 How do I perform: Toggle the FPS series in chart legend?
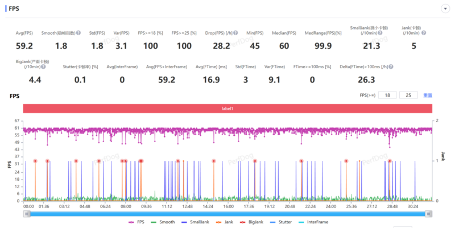click(x=136, y=222)
